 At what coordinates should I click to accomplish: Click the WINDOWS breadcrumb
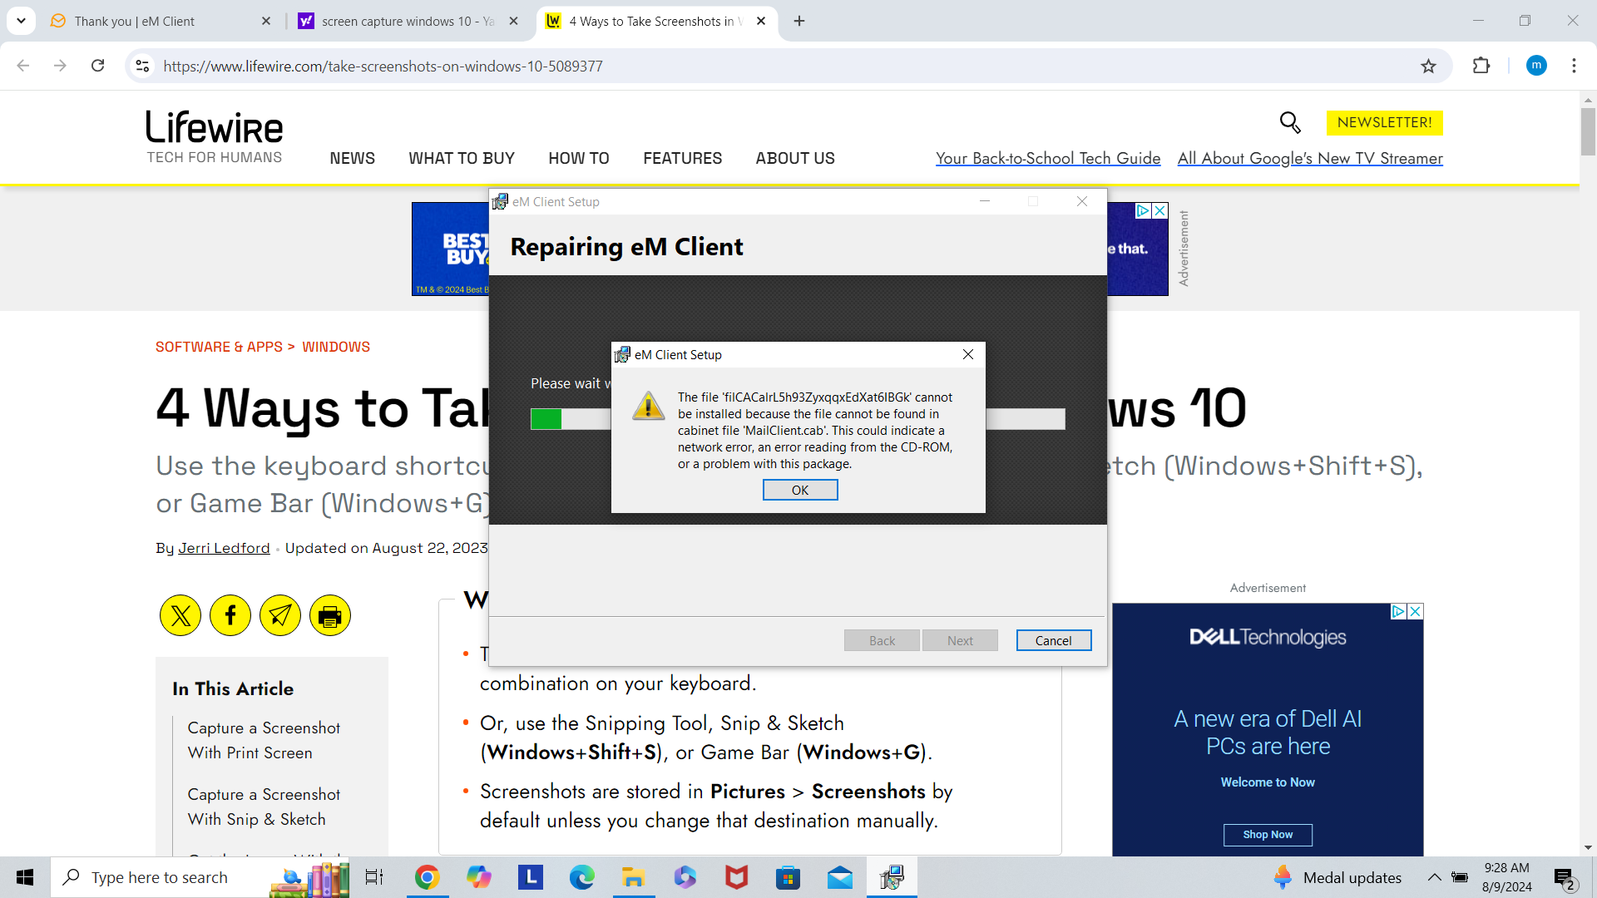tap(336, 347)
